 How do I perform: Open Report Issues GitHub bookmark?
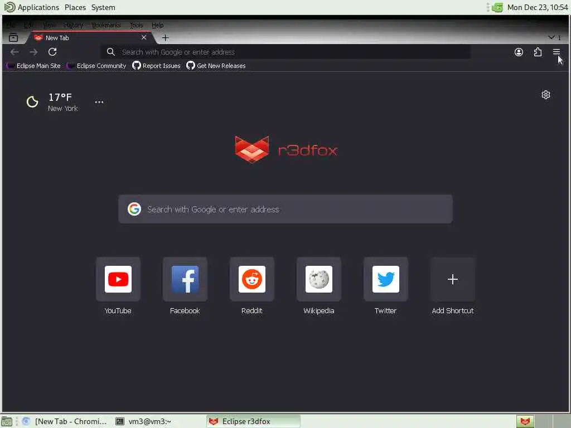[x=156, y=66]
